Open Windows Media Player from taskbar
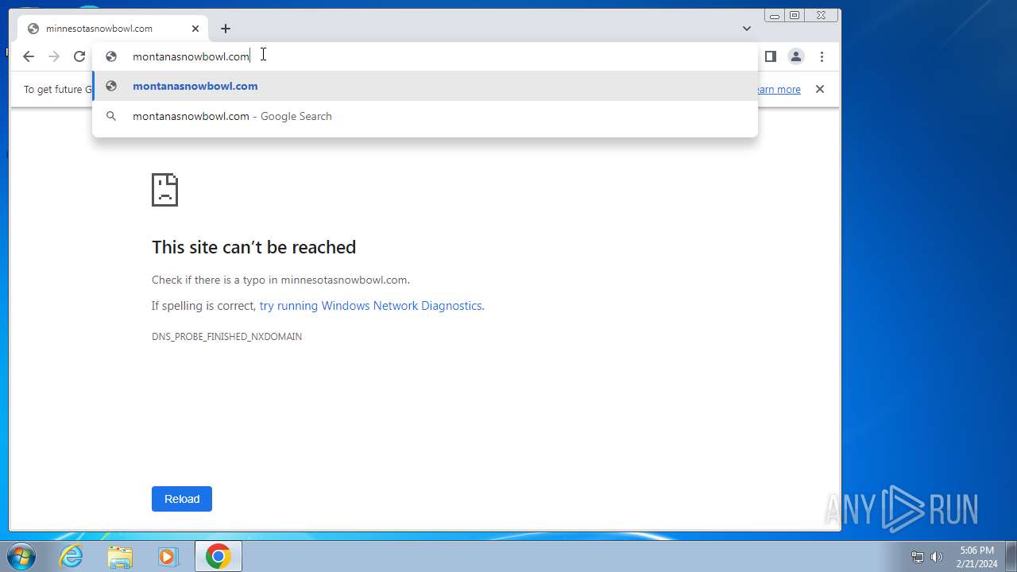1017x572 pixels. 168,557
